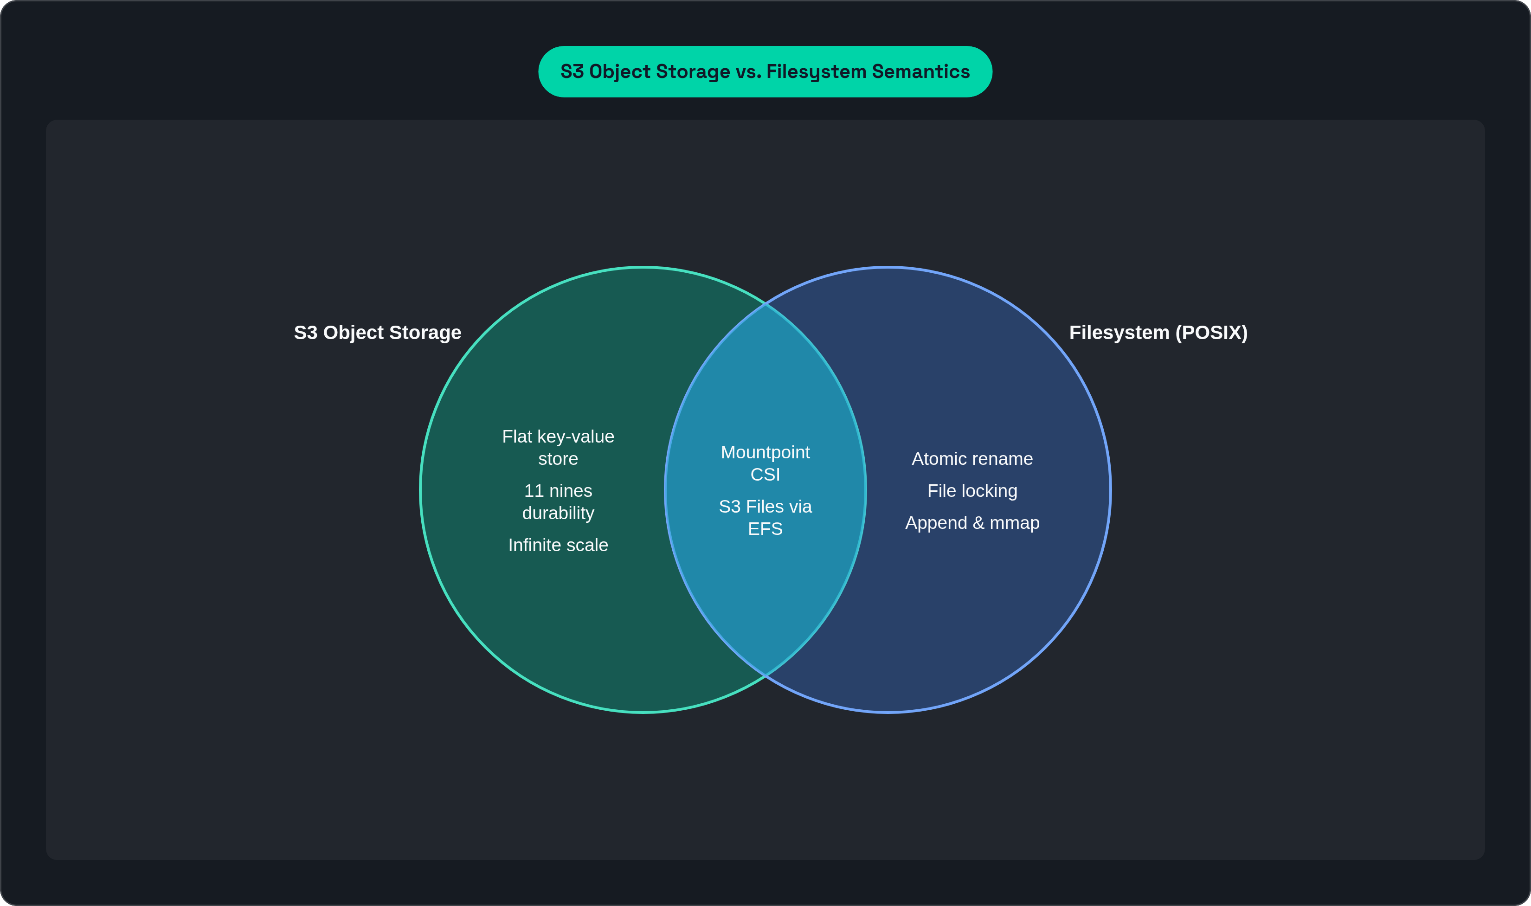Click the 'Atomic rename' text
1531x906 pixels.
point(972,458)
